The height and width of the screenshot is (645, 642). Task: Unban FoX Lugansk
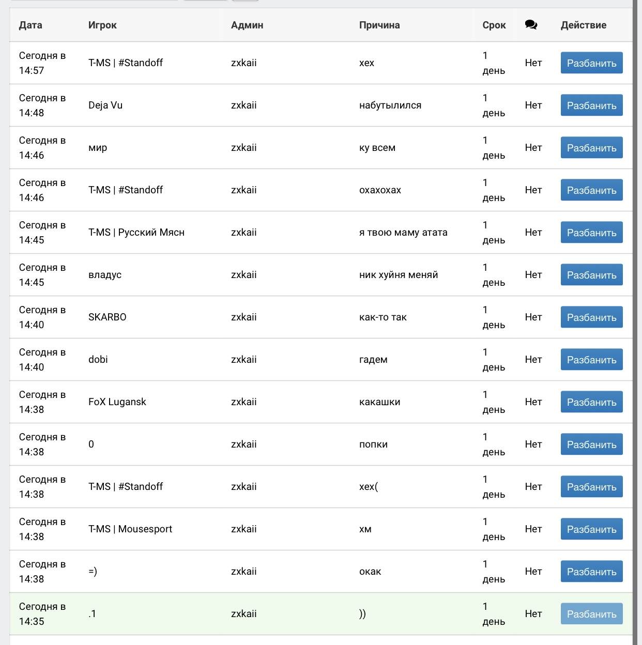(x=591, y=402)
